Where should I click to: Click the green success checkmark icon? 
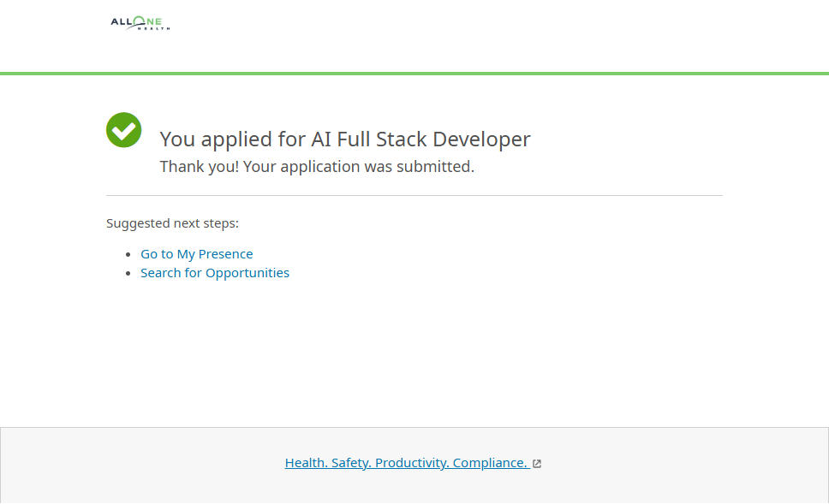[x=124, y=130]
